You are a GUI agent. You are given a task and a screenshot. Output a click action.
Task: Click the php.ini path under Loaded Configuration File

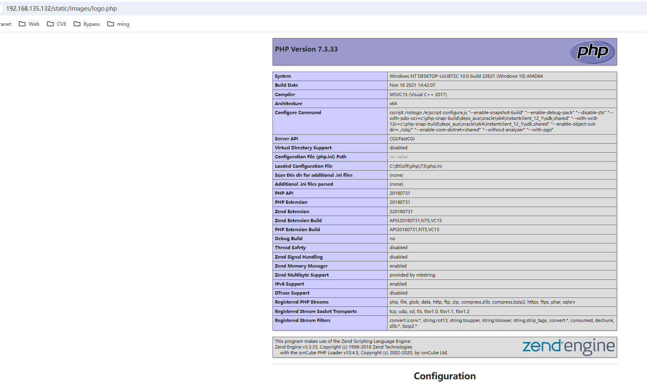pos(415,166)
